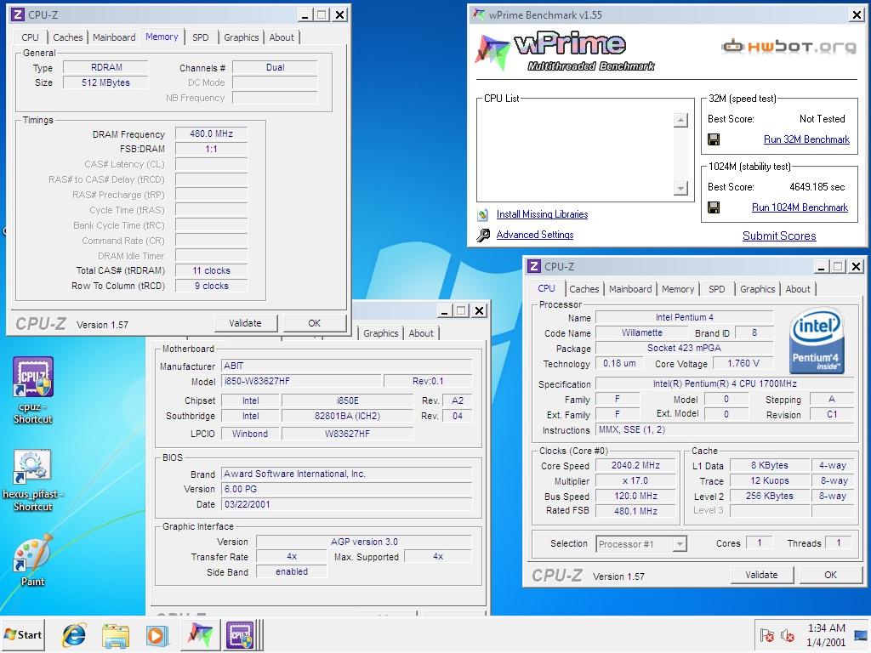The height and width of the screenshot is (653, 871).
Task: Open the cpuz Shortcut desktop icon
Action: tap(33, 390)
